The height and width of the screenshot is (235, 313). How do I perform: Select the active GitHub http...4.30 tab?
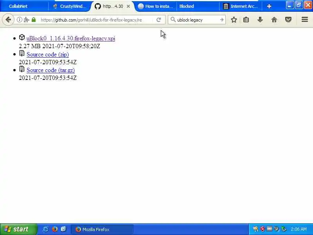tap(113, 6)
